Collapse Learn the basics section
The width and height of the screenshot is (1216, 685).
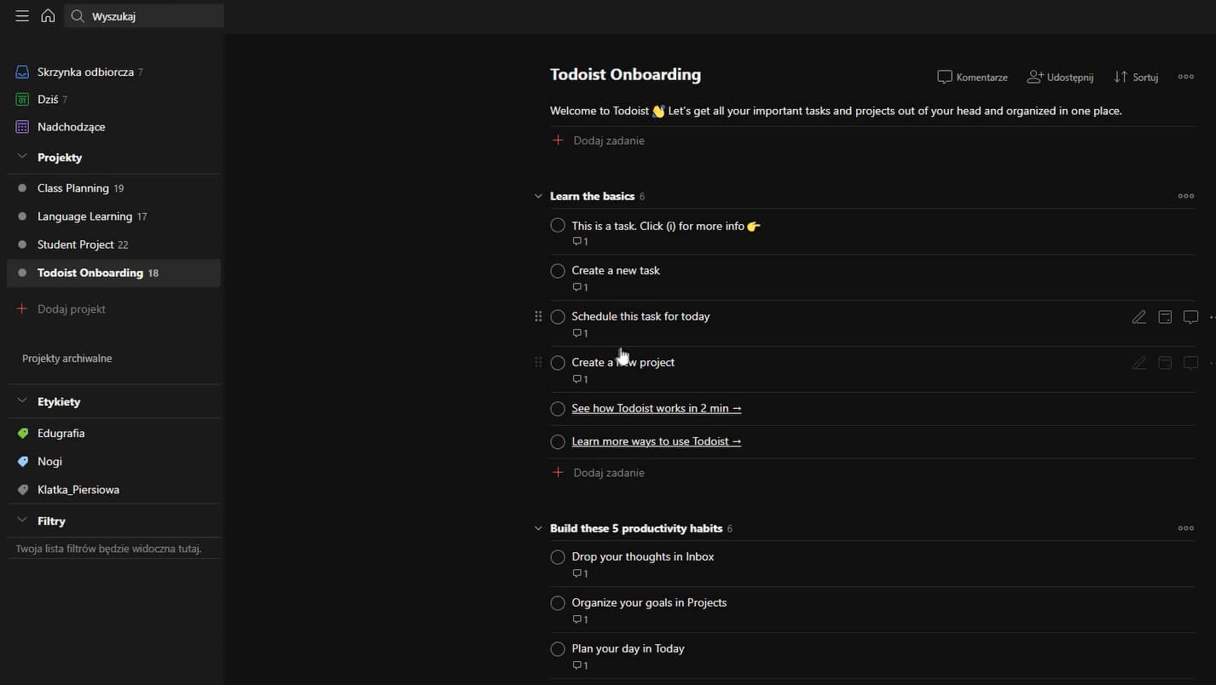coord(538,196)
